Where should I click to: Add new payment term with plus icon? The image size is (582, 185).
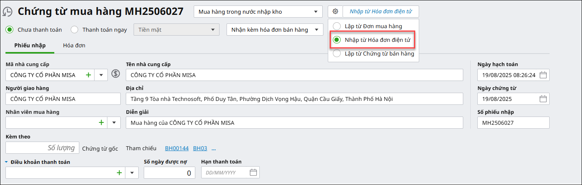pos(120,172)
